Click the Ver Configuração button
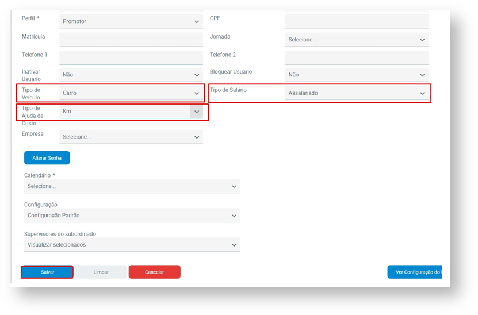 tap(415, 272)
